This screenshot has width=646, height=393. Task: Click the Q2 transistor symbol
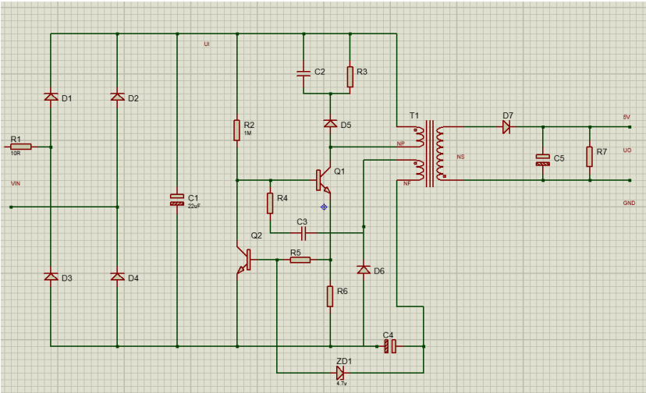click(x=244, y=261)
